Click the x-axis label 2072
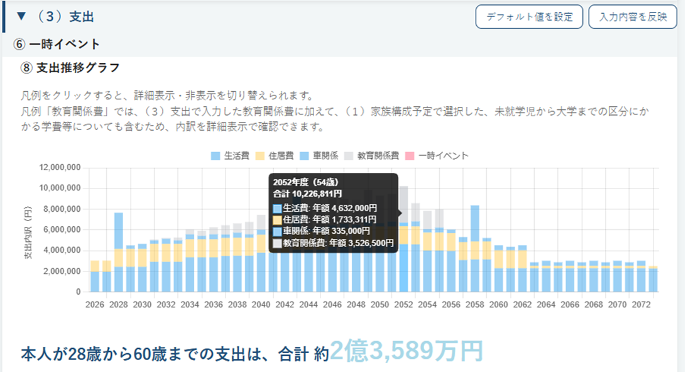The height and width of the screenshot is (372, 693). click(641, 304)
